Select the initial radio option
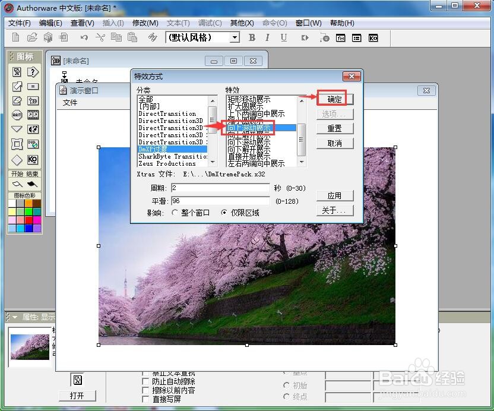The height and width of the screenshot is (411, 494). click(286, 385)
